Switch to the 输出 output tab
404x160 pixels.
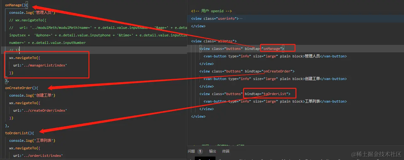(x=213, y=151)
